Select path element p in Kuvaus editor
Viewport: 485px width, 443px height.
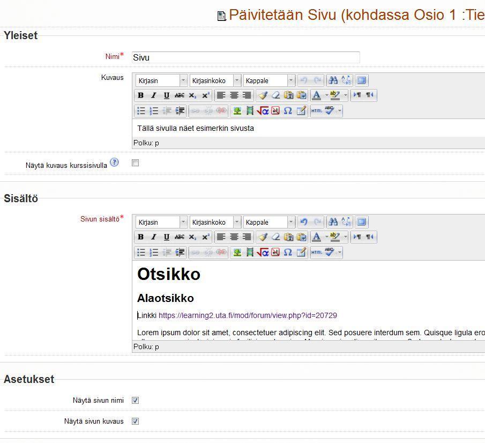pyautogui.click(x=157, y=143)
